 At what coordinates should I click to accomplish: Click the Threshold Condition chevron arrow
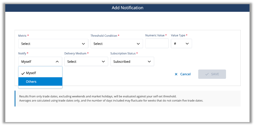tap(138, 44)
